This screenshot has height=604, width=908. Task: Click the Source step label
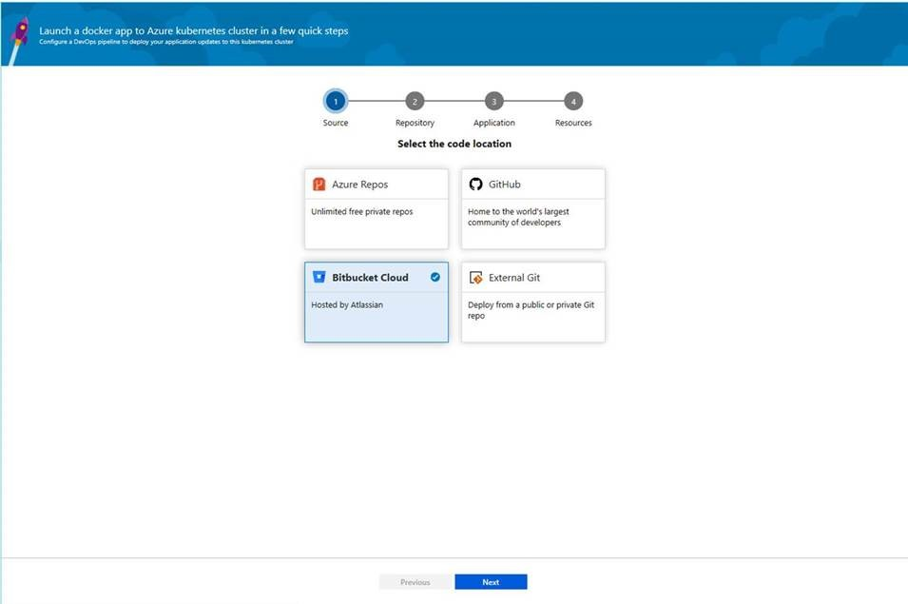336,123
